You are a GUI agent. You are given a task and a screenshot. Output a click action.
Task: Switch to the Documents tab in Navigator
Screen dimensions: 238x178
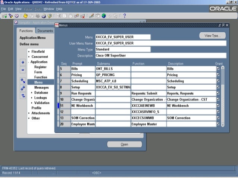[x=45, y=31]
